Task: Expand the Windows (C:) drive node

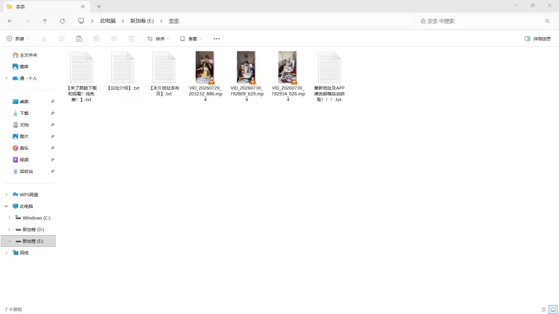Action: pos(9,218)
